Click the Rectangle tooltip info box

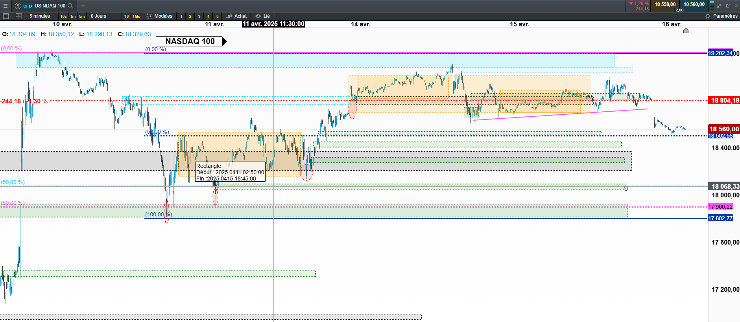230,172
